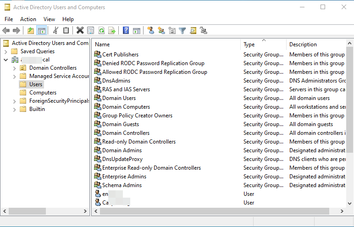Screen dimensions: 354x227
Task: Click the Export List icon
Action: pyautogui.click(x=112, y=30)
